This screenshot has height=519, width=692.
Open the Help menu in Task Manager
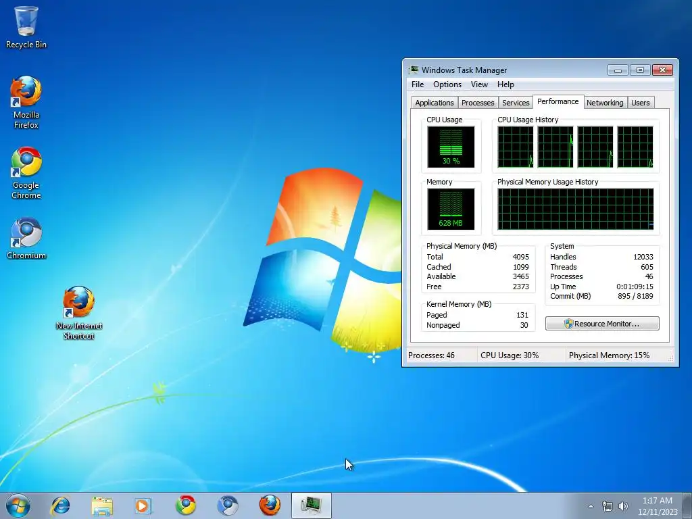[505, 84]
